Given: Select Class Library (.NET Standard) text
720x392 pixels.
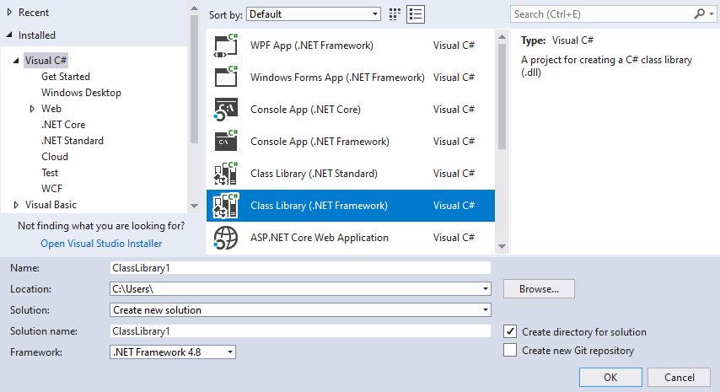Looking at the screenshot, I should (314, 174).
